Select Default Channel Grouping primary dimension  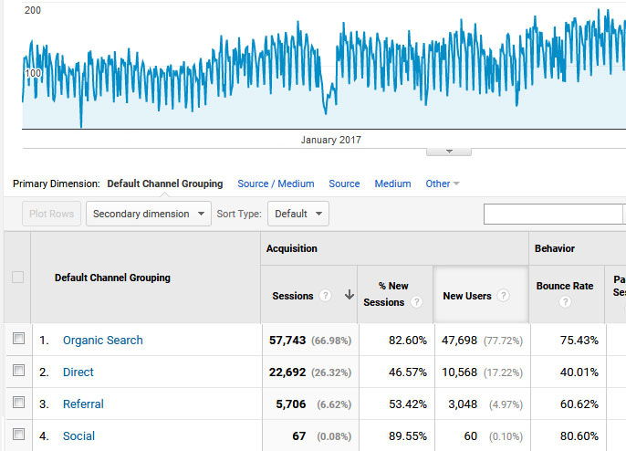(165, 184)
